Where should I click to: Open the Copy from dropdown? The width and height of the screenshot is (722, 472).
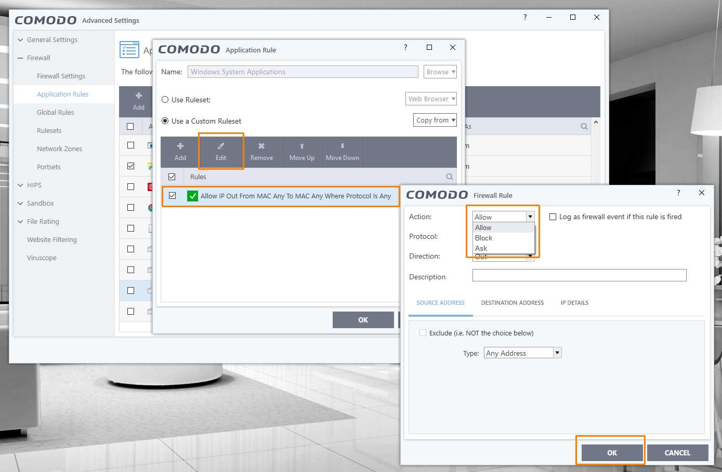point(435,120)
